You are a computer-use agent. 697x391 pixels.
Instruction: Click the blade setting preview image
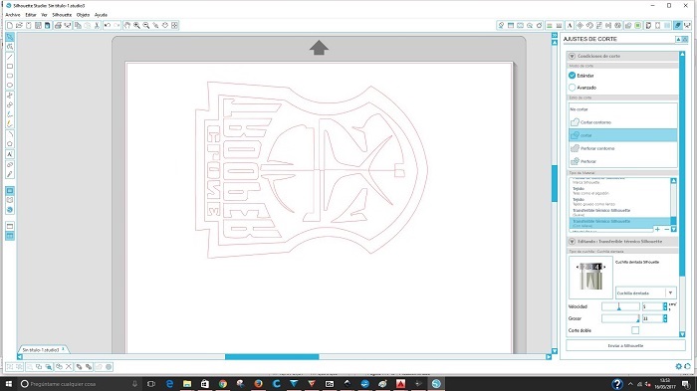[x=590, y=277]
